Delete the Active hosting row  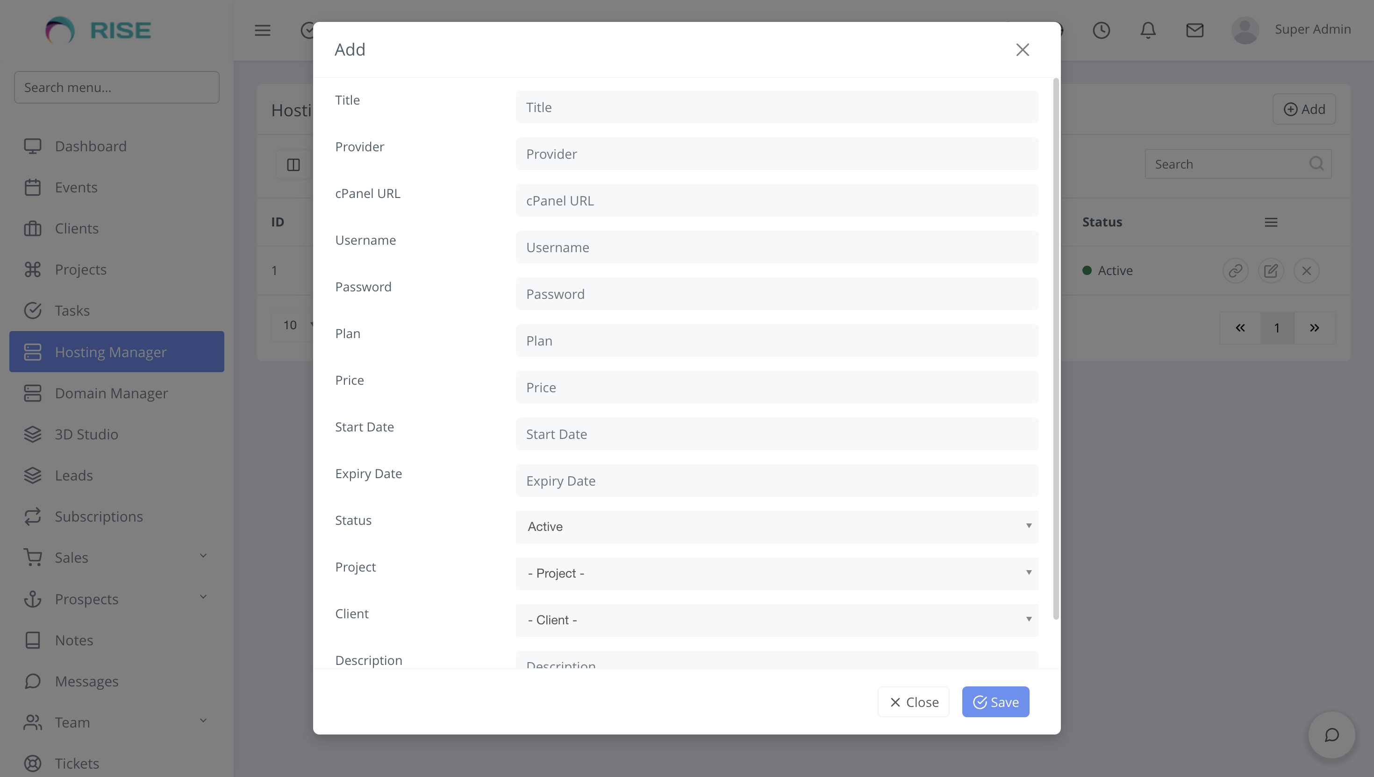(1307, 270)
